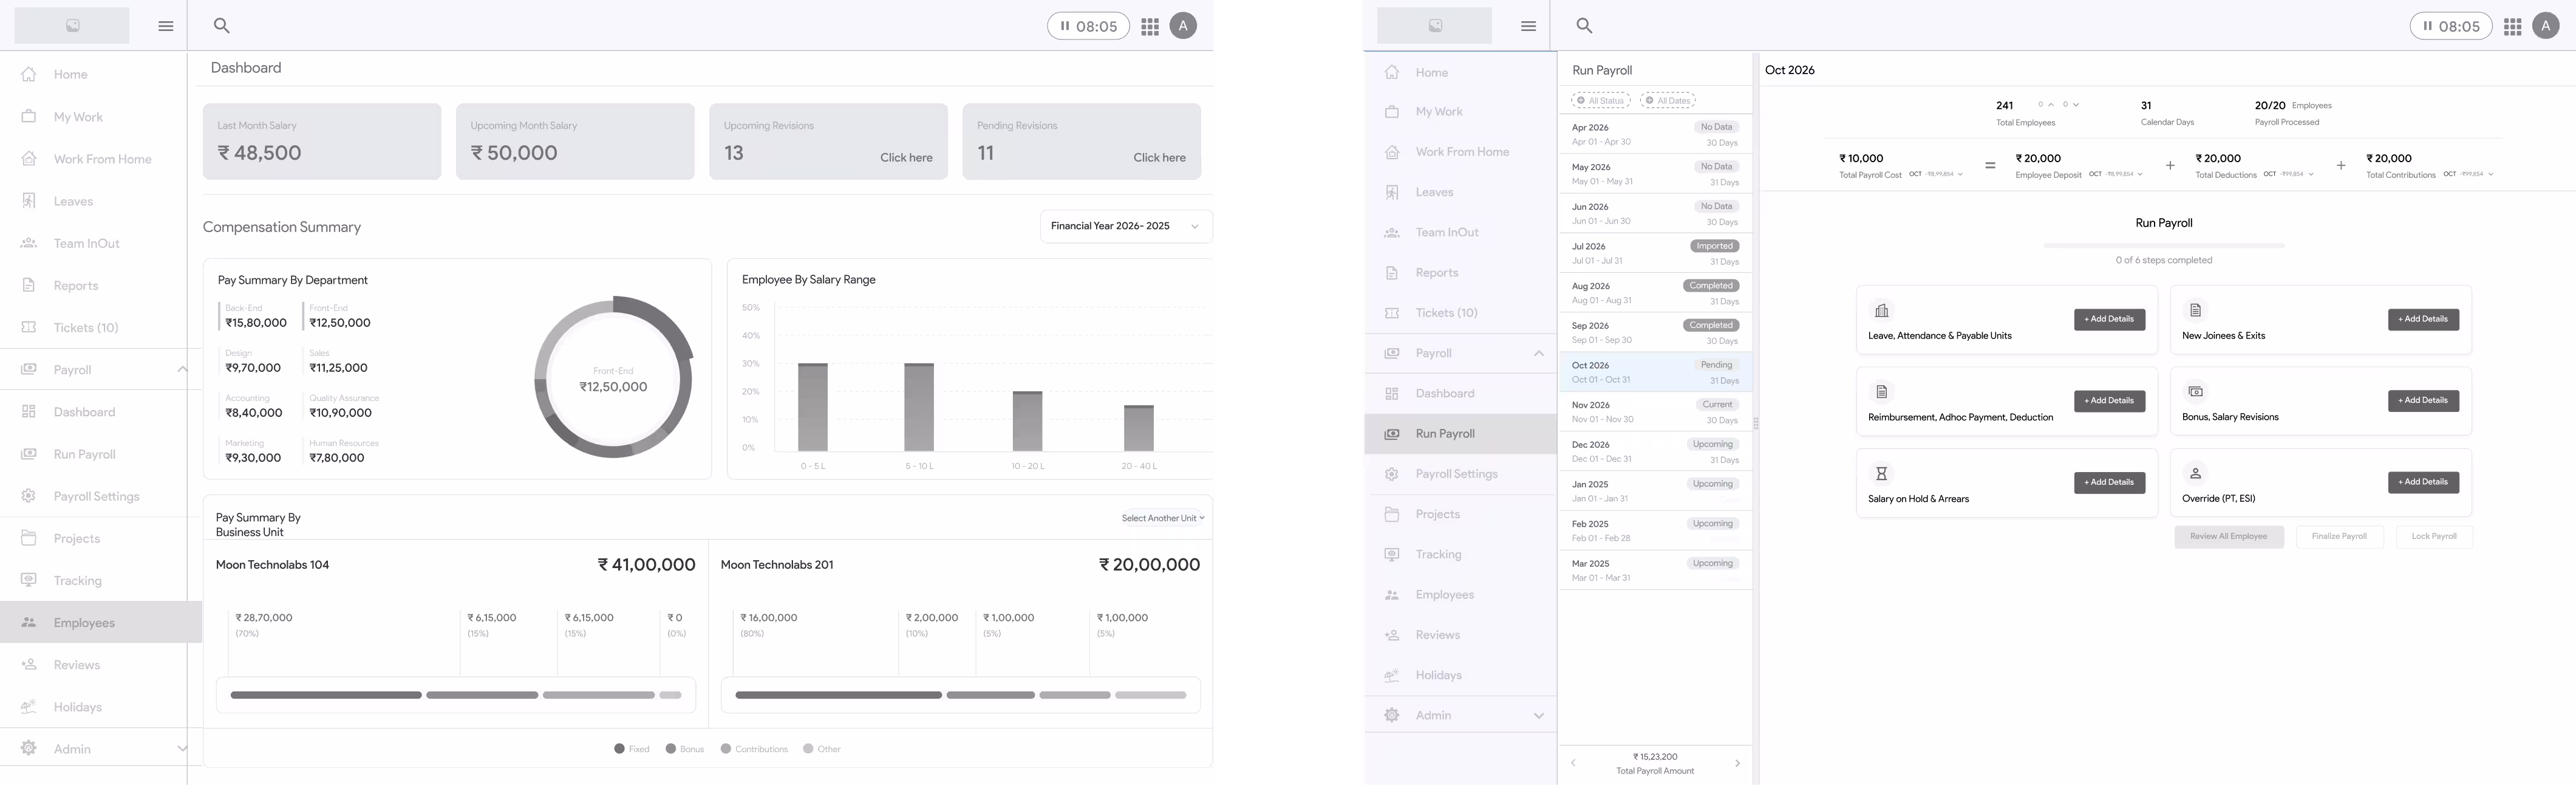Click Payroll Settings gear icon in the Dashboard sidebar
The image size is (2576, 785).
[x=29, y=495]
